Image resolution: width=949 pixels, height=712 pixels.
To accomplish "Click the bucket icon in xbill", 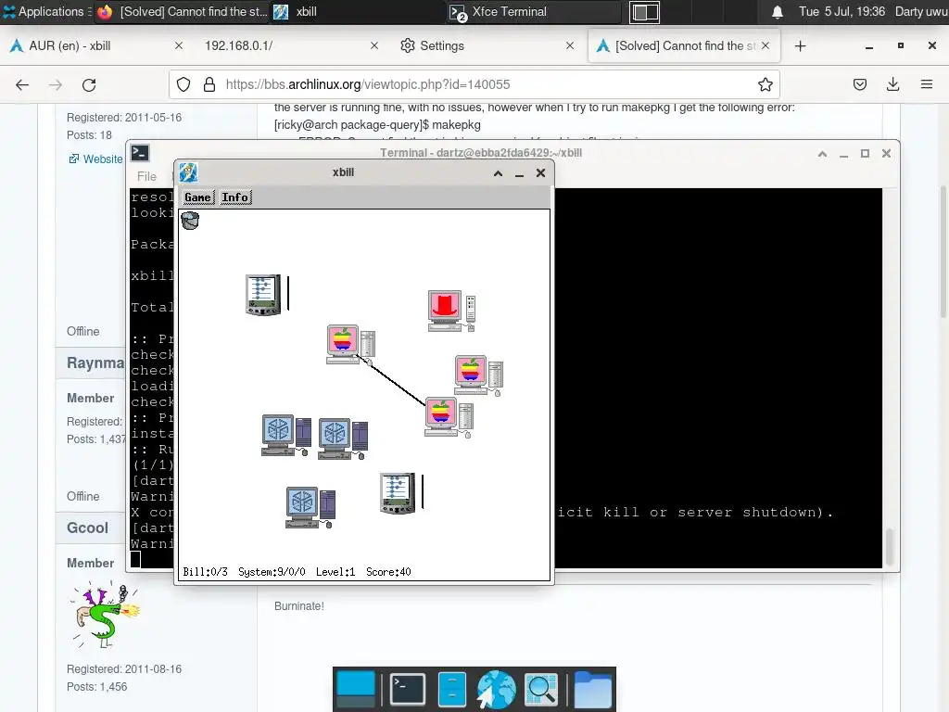I will tap(190, 221).
